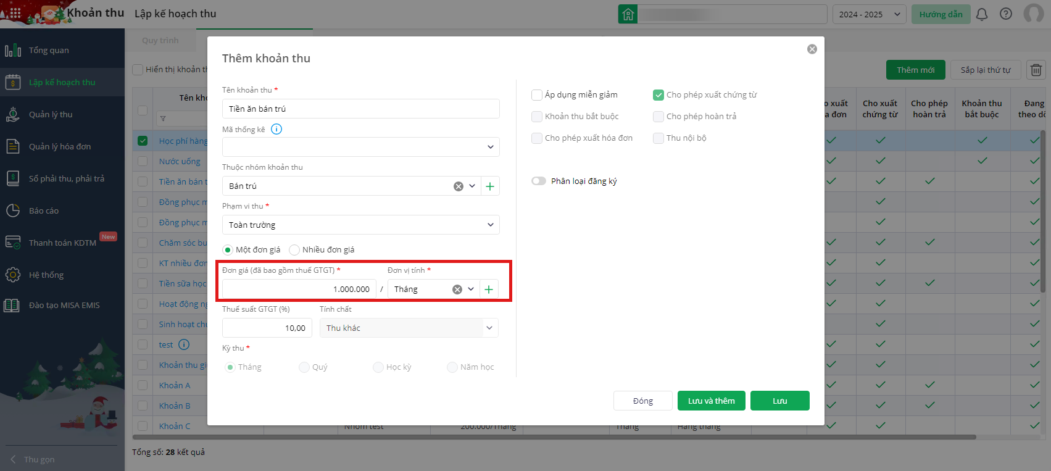Add a new unit with plus icon
1051x471 pixels.
pos(489,290)
